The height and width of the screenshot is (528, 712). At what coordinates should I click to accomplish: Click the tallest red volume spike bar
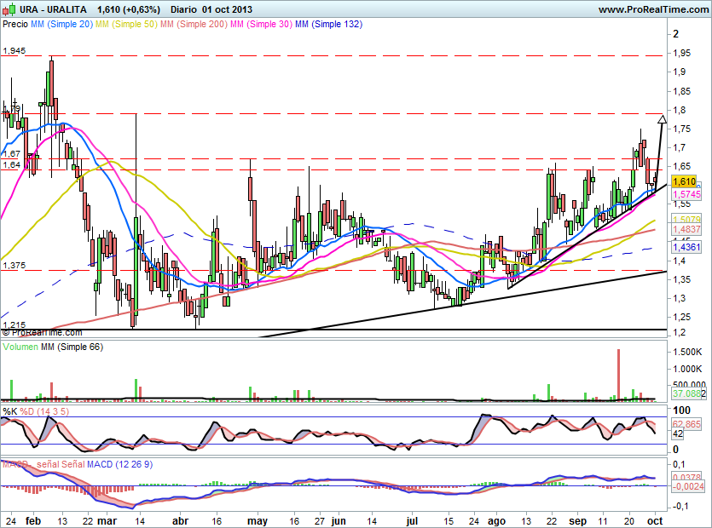pyautogui.click(x=617, y=374)
